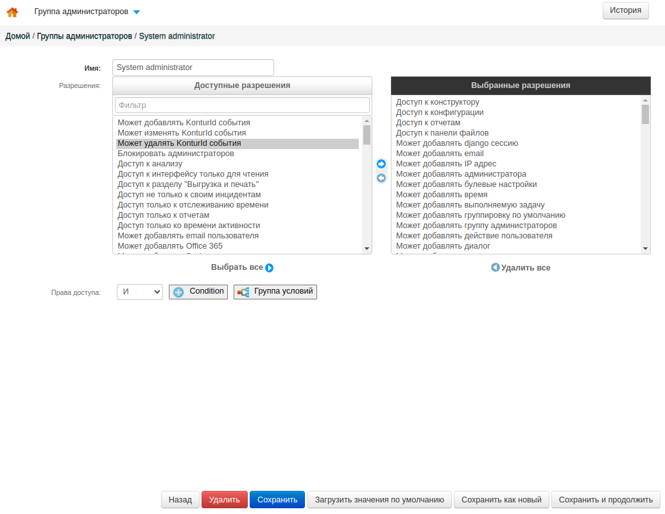
Task: Click 'Загрузить значения по умолчанию' button
Action: 379,500
